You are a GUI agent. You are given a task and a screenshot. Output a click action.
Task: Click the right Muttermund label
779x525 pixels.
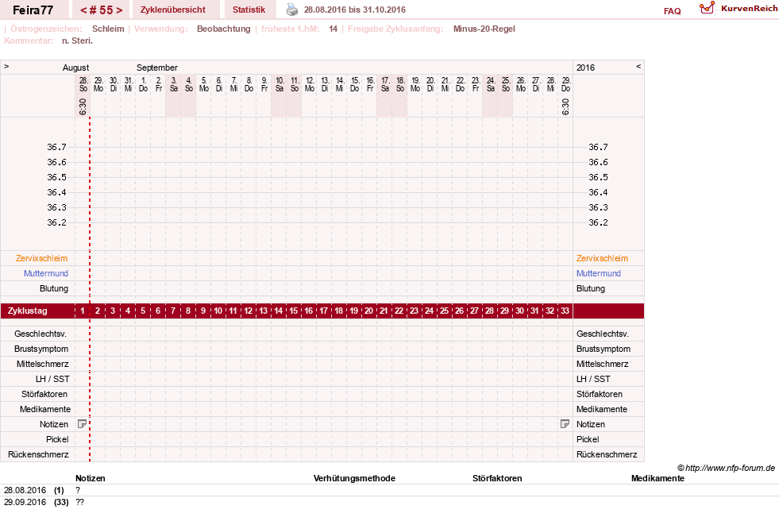[x=599, y=273]
